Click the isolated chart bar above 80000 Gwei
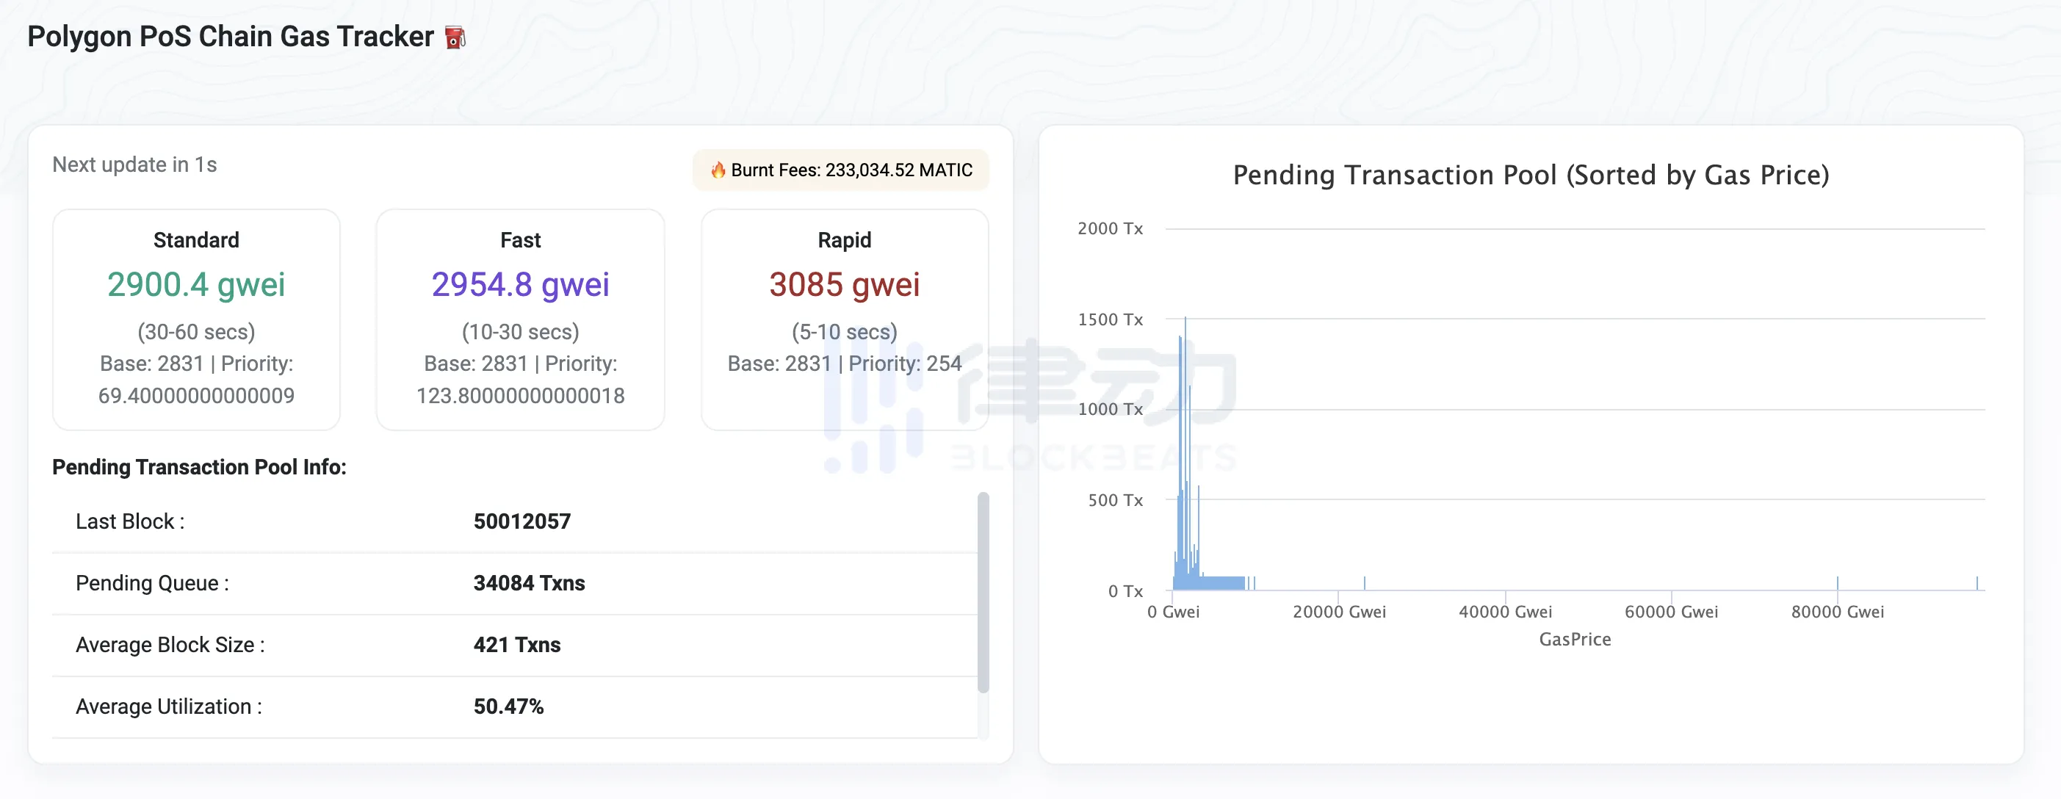The height and width of the screenshot is (799, 2061). coord(1837,583)
